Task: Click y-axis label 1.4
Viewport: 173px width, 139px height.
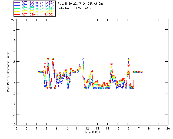Action: (x=13, y=83)
